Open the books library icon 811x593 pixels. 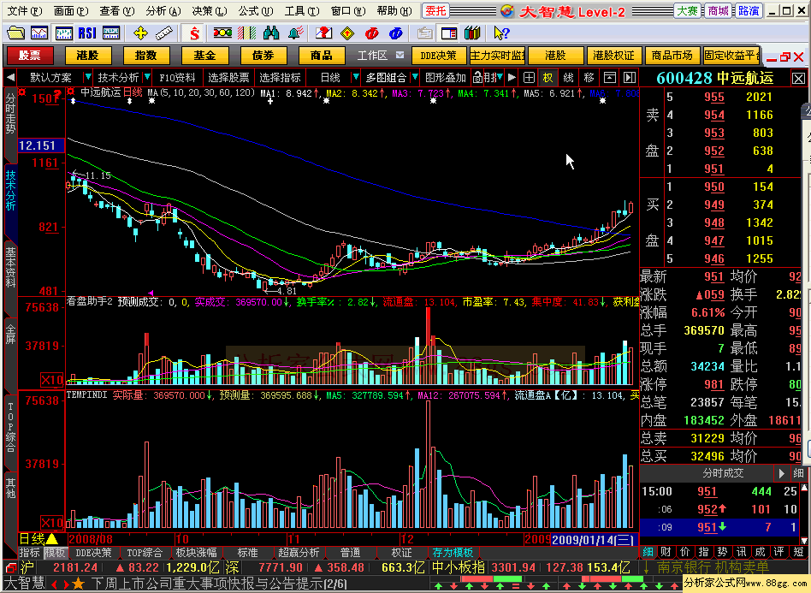(x=472, y=33)
